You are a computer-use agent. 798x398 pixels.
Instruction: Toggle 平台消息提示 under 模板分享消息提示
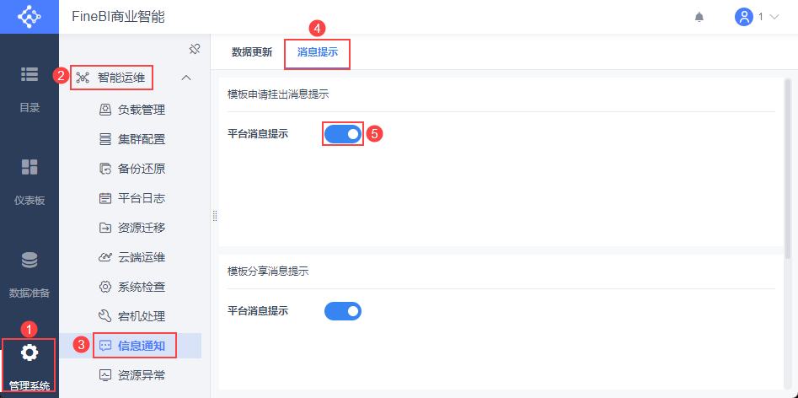(x=342, y=311)
